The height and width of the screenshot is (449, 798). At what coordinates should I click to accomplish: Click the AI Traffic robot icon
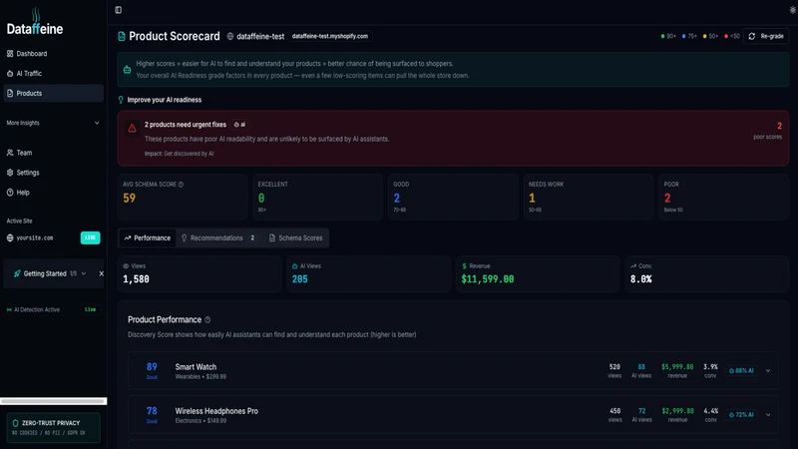tap(10, 73)
